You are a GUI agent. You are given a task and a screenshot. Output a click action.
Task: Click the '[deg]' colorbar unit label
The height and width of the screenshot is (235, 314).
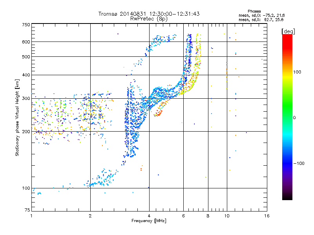tap(288, 31)
